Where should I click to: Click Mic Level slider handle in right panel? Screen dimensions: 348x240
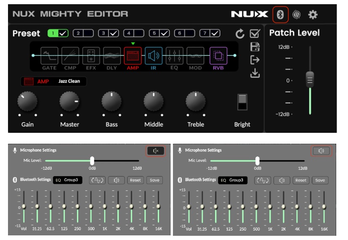coord(257,161)
